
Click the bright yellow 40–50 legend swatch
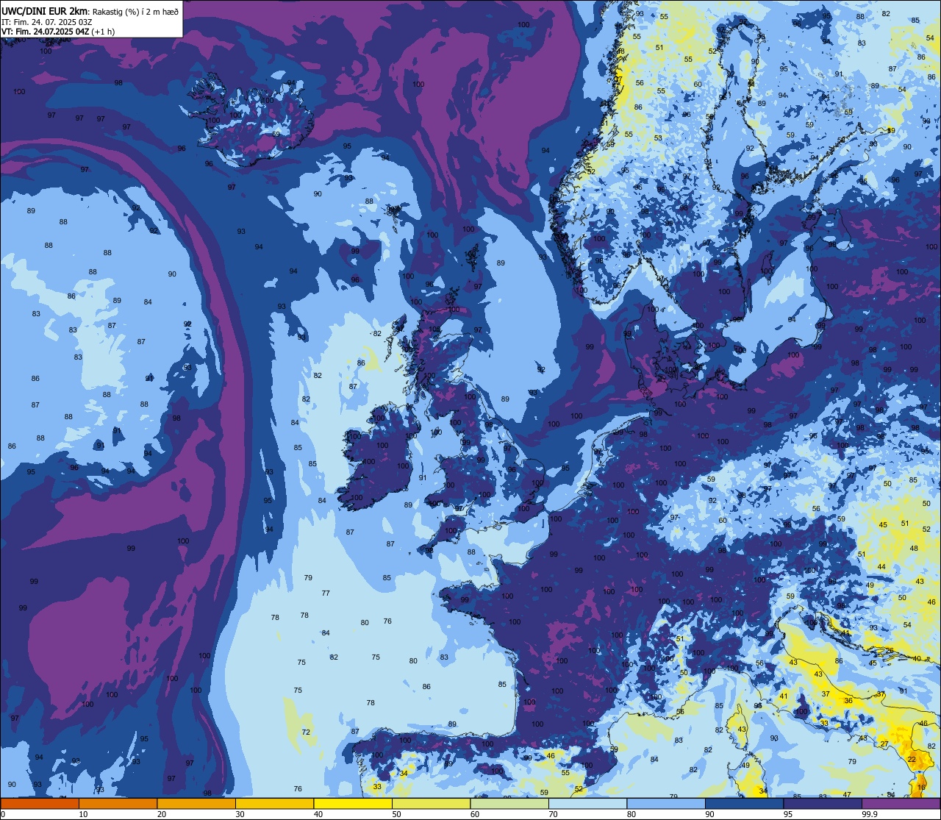[x=353, y=803]
